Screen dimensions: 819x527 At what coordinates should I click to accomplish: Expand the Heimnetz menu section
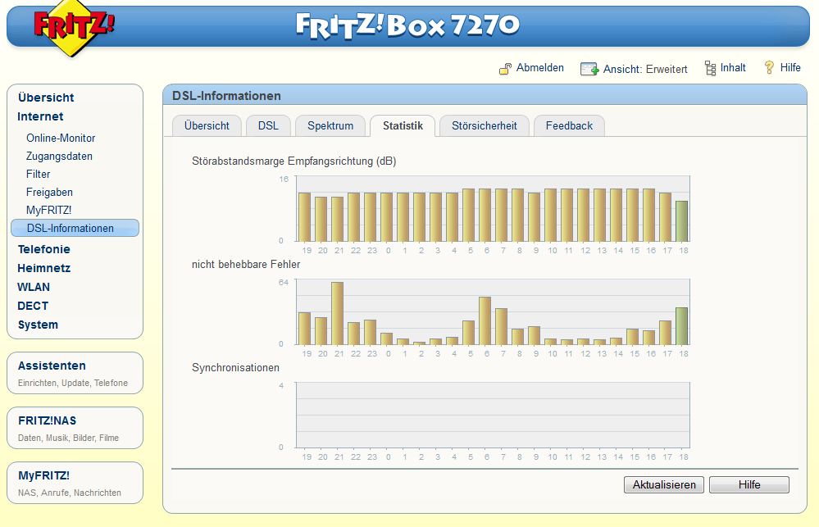coord(44,268)
